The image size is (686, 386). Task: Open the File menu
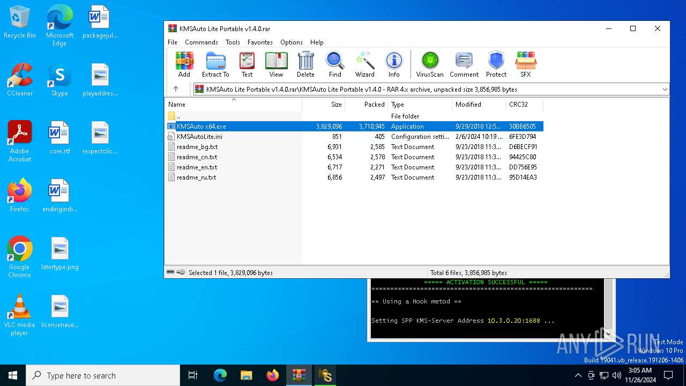pyautogui.click(x=173, y=42)
